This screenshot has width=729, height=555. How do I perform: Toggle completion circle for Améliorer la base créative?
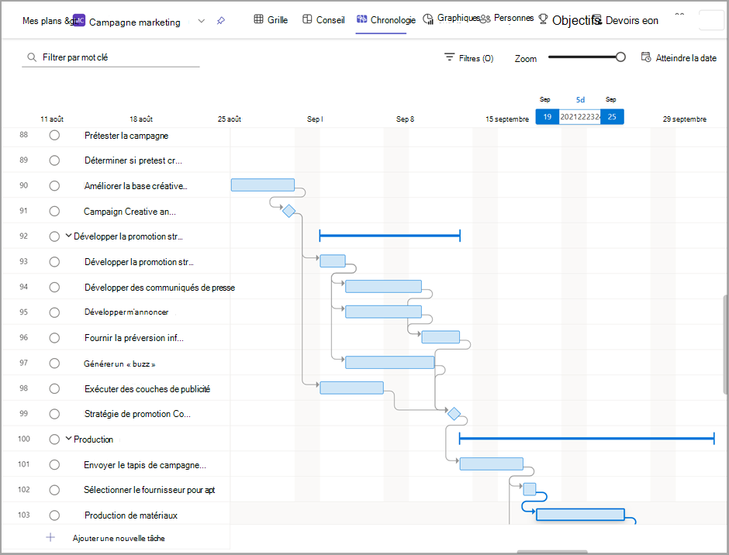[54, 186]
